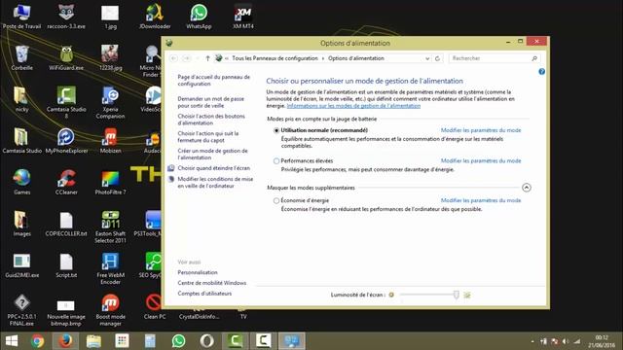Open the raccoon-3.3.exe desktop icon
Image resolution: width=623 pixels, height=350 pixels.
pos(66,17)
